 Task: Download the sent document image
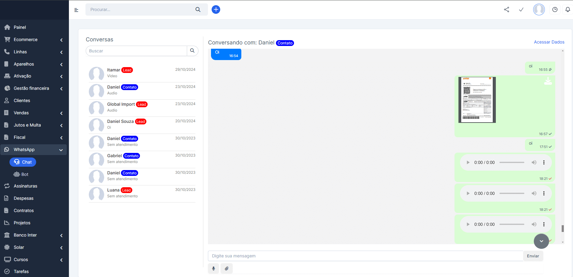pyautogui.click(x=548, y=81)
